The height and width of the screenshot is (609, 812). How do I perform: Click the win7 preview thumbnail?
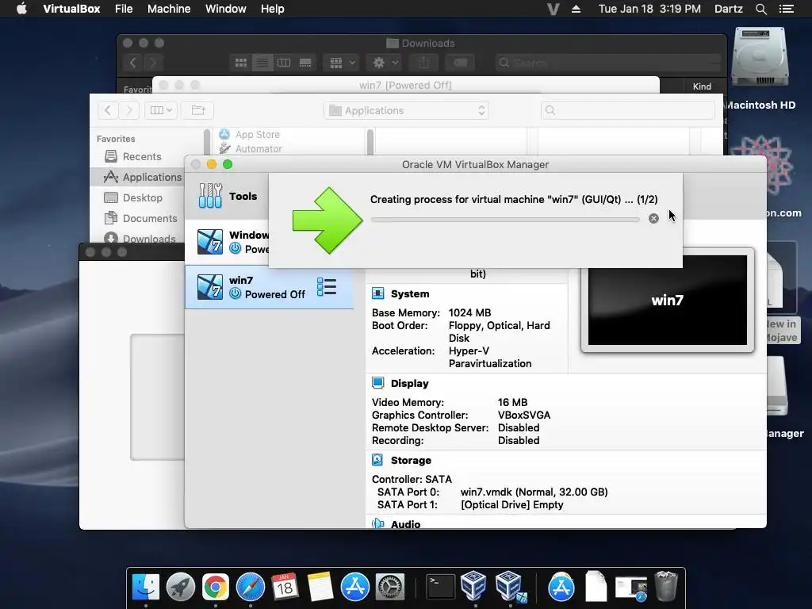click(x=668, y=301)
